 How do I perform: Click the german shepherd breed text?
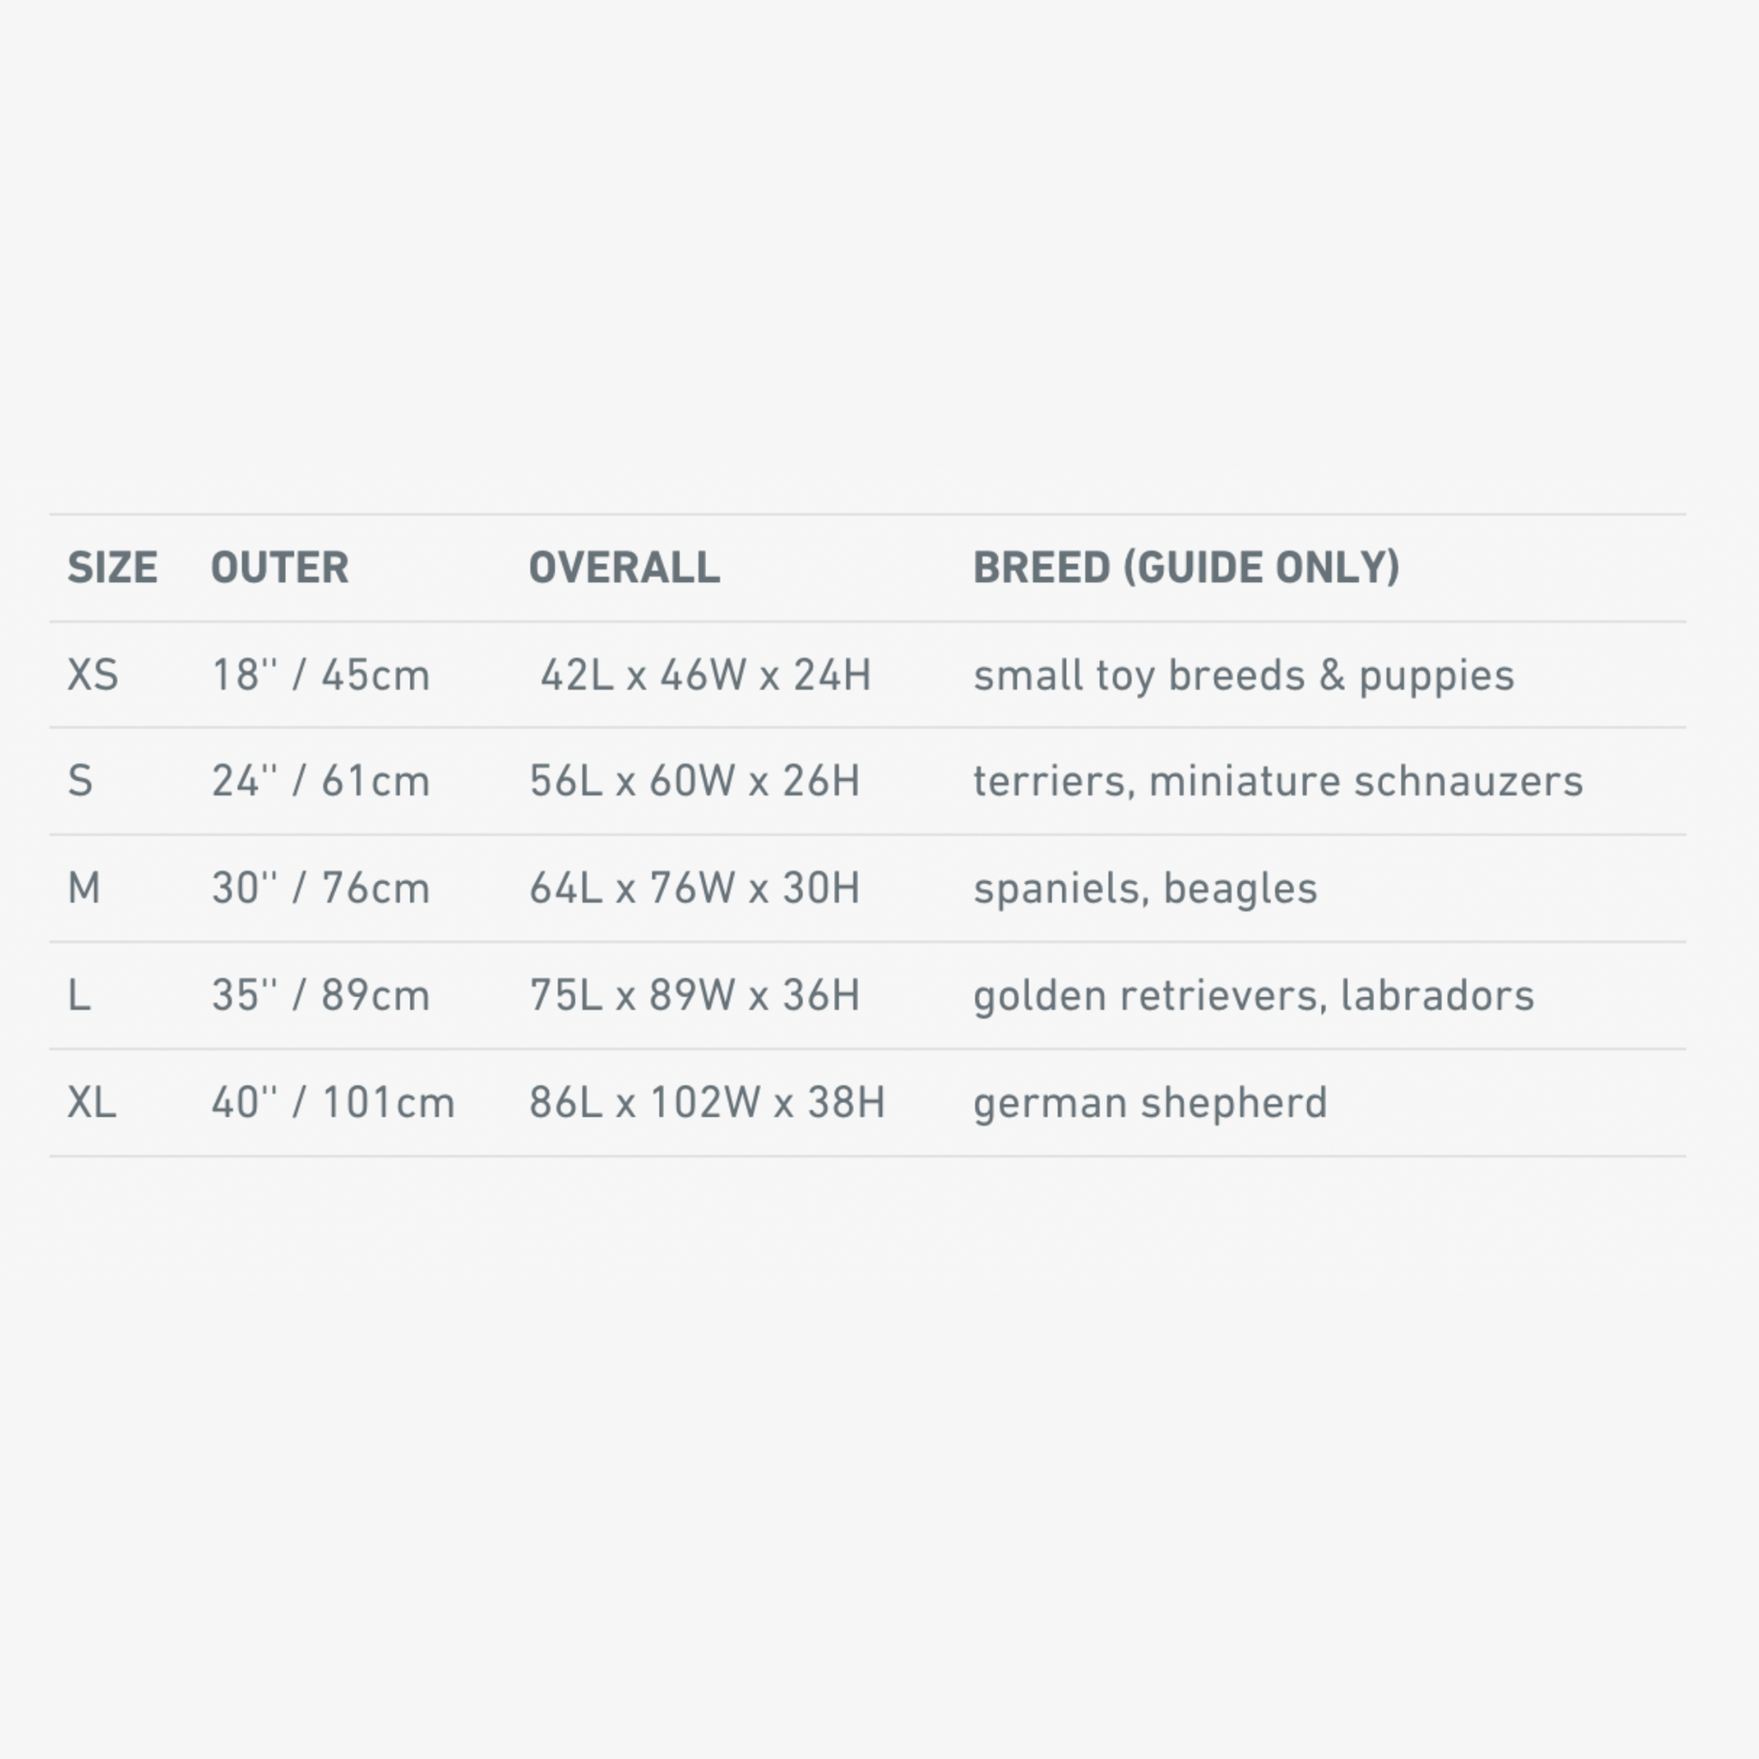[1150, 1105]
